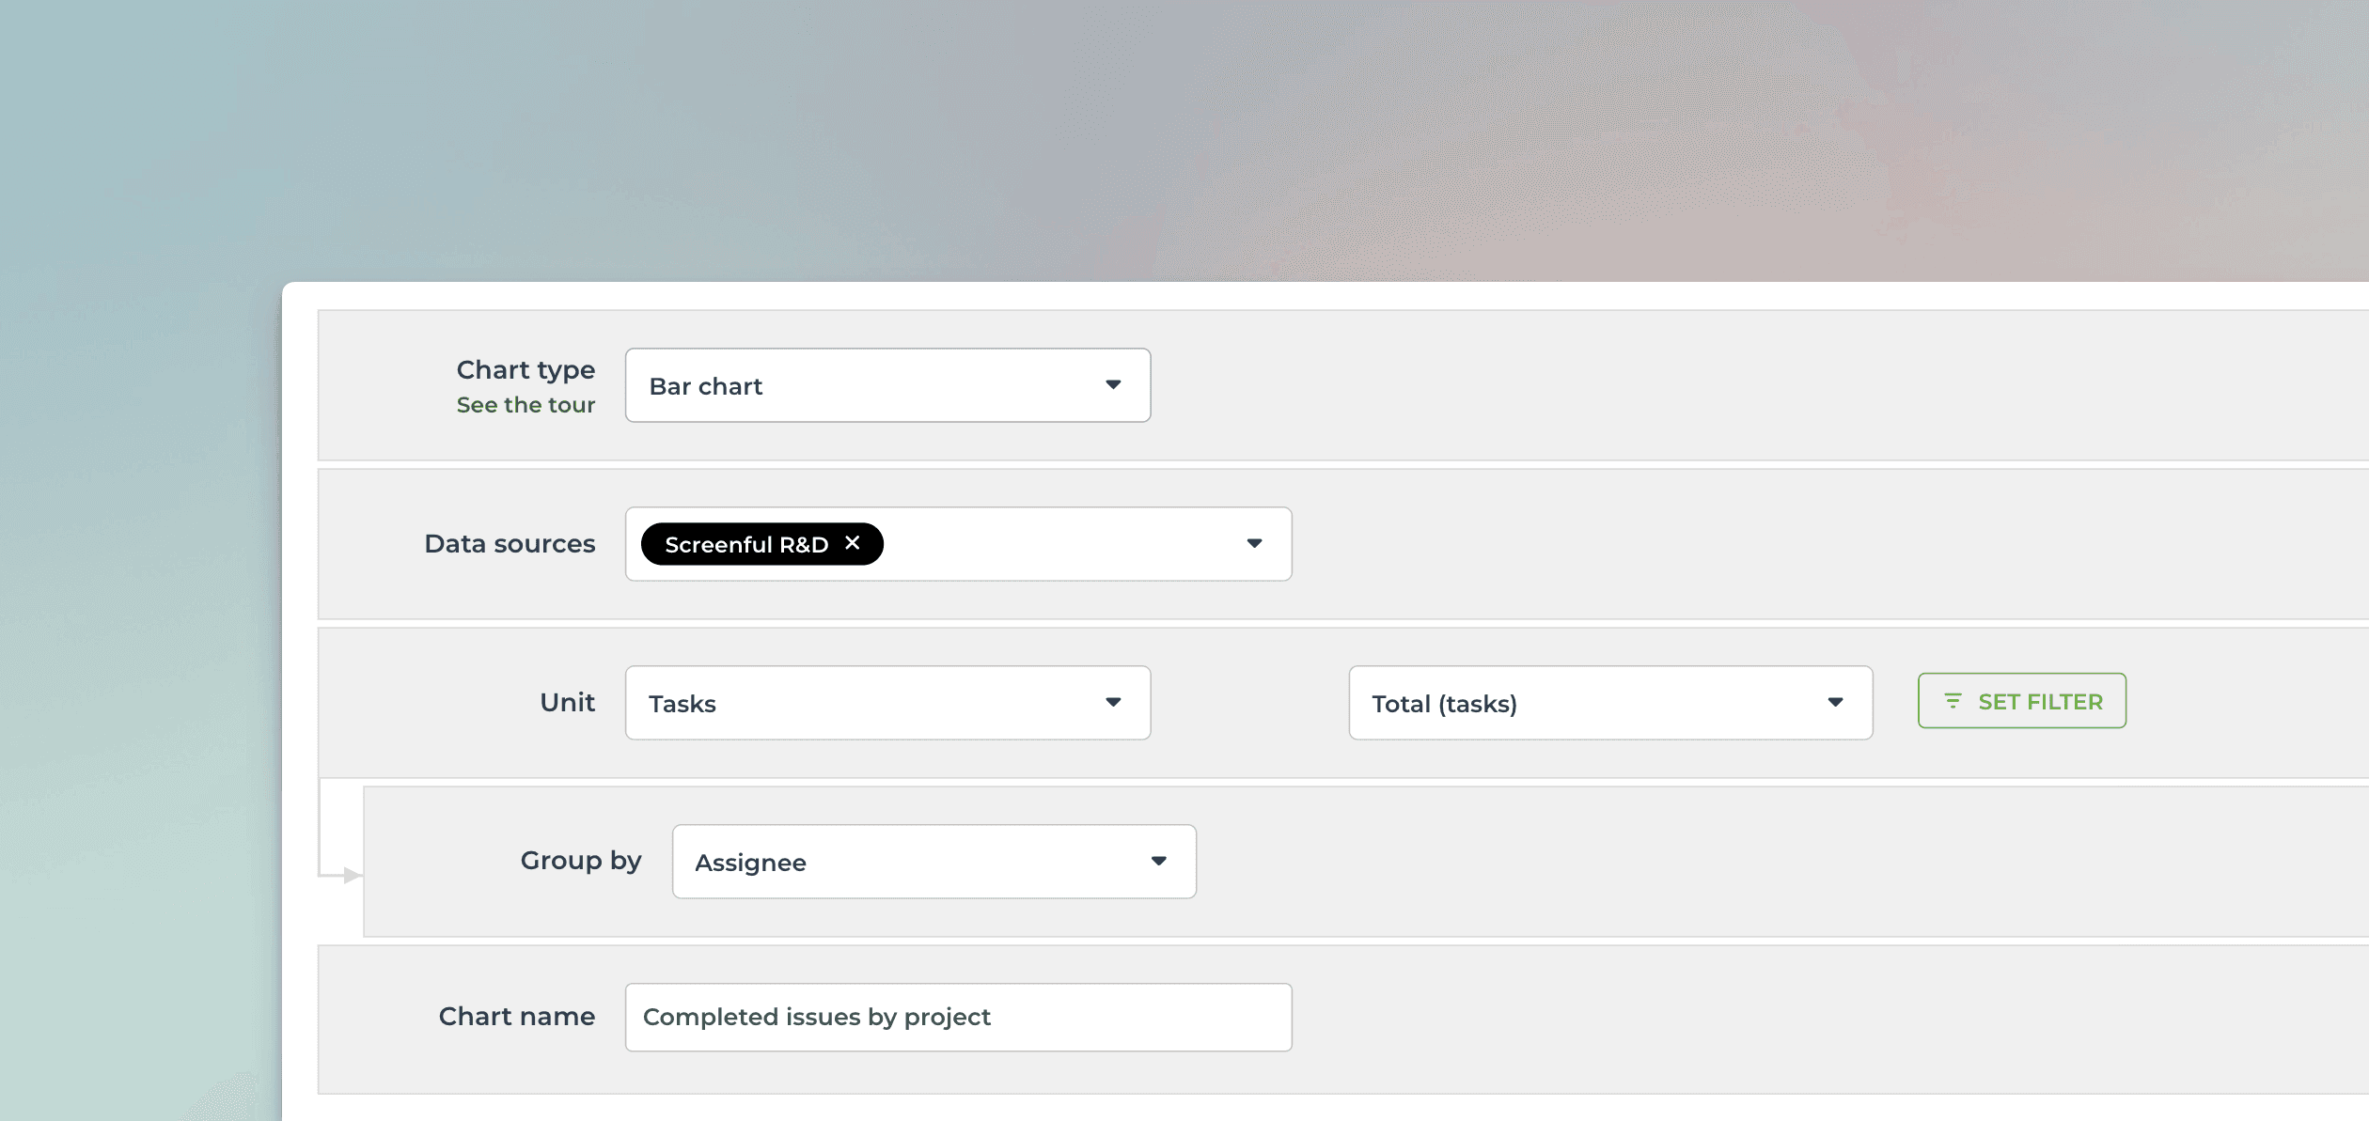The image size is (2369, 1121).
Task: Click the Data sources dropdown caret
Action: click(x=1255, y=543)
